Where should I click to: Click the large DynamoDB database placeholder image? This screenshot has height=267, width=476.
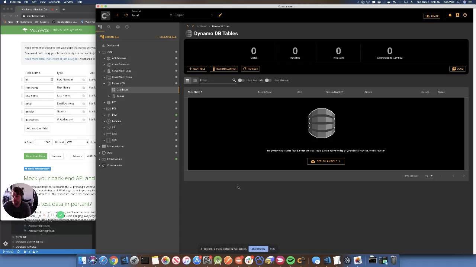click(322, 123)
